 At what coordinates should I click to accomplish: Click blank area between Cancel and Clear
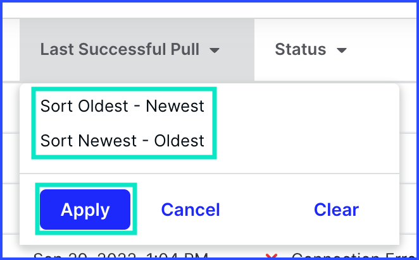[x=266, y=210]
